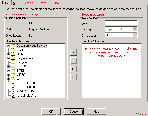The height and width of the screenshot is (116, 148).
Task: Select the Data tab
Action: [x=5, y=3]
